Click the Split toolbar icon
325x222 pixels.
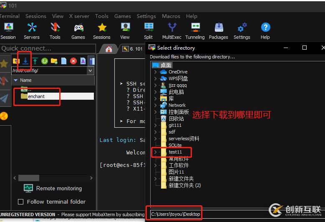(149, 31)
